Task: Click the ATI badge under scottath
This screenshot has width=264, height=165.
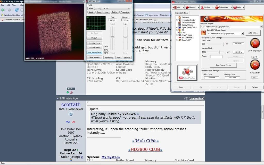Action: [x=73, y=122]
